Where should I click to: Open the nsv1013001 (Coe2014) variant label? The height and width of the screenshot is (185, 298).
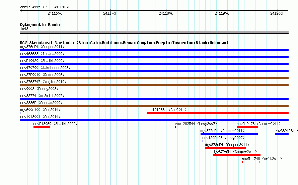point(40,117)
